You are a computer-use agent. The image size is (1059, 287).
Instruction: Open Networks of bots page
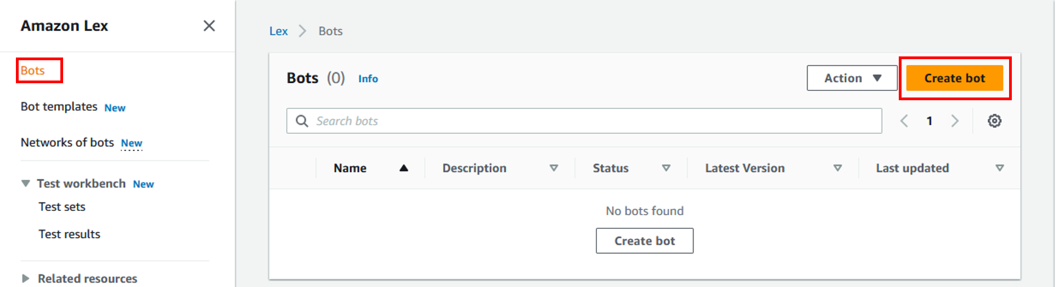tap(67, 142)
